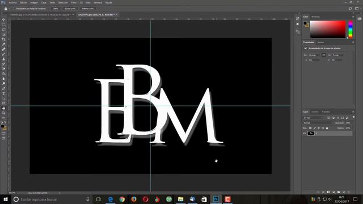Viewport: 363px width, 204px height.
Task: Open the Capas panel options menu
Action: click(353, 112)
